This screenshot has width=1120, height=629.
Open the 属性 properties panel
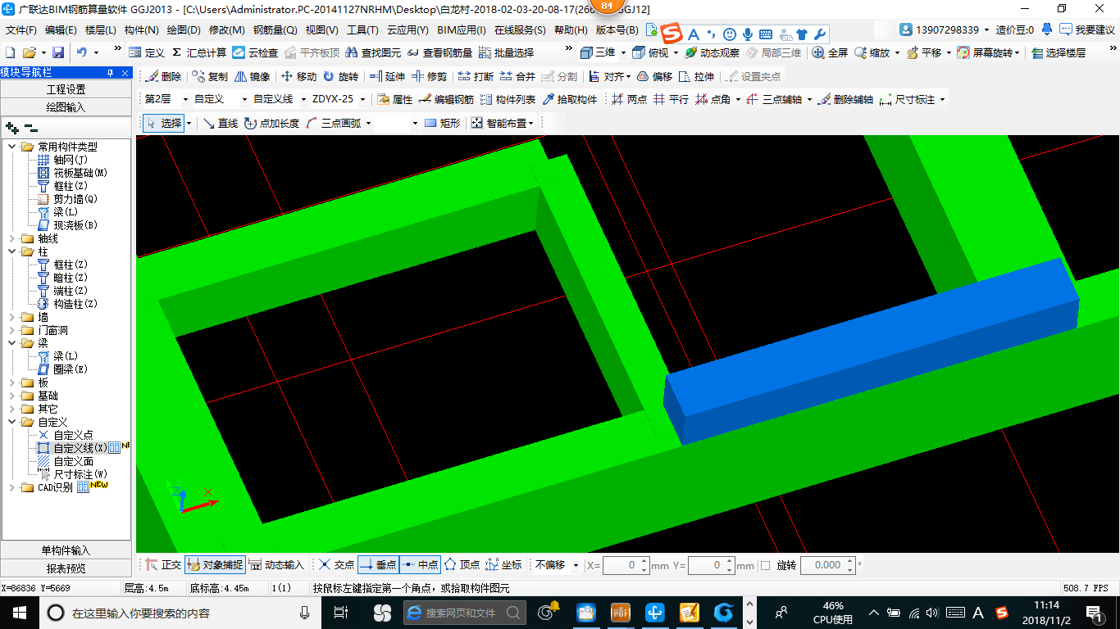[x=394, y=99]
